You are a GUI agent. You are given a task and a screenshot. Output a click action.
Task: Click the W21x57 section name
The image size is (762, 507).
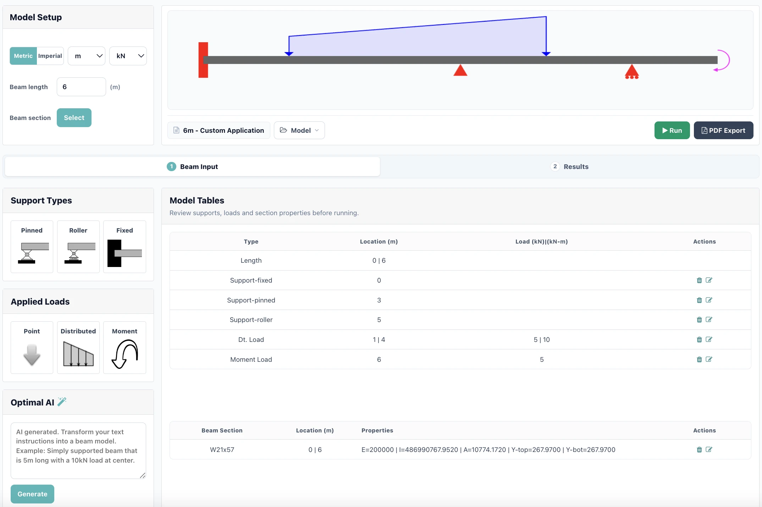click(222, 449)
